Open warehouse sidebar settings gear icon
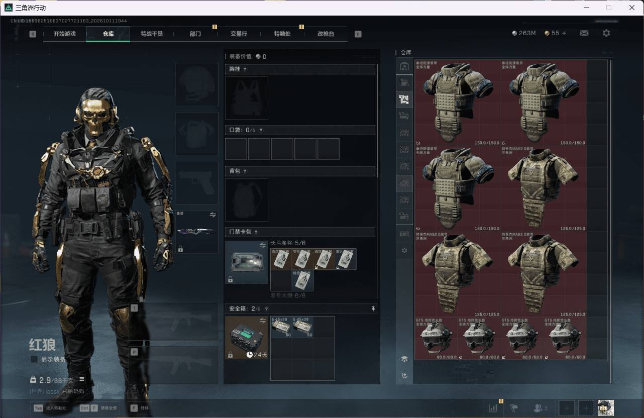Screen dimensions: 644x418 [x=404, y=250]
